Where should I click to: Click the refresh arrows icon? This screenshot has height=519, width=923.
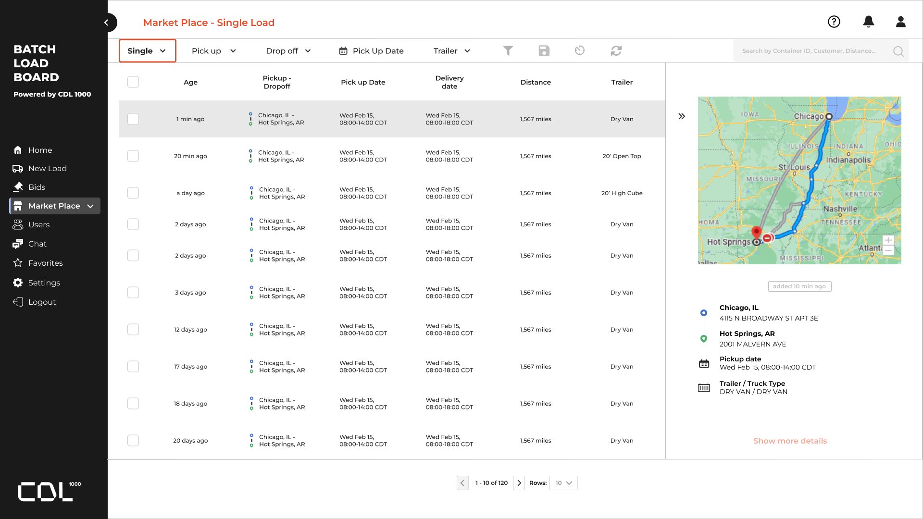pos(616,50)
